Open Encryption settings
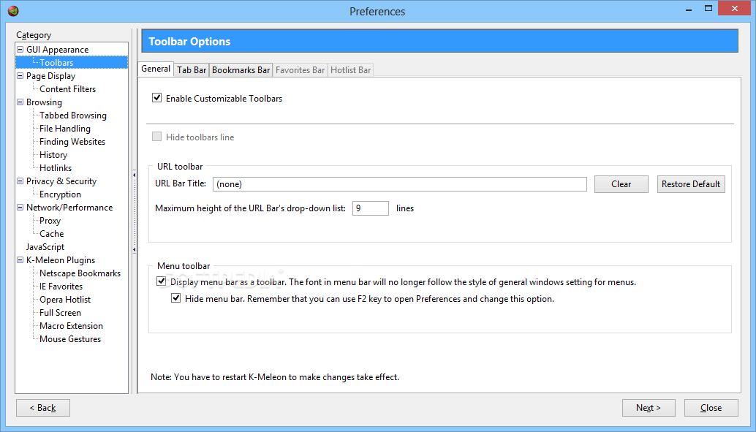756x432 pixels. [x=60, y=194]
